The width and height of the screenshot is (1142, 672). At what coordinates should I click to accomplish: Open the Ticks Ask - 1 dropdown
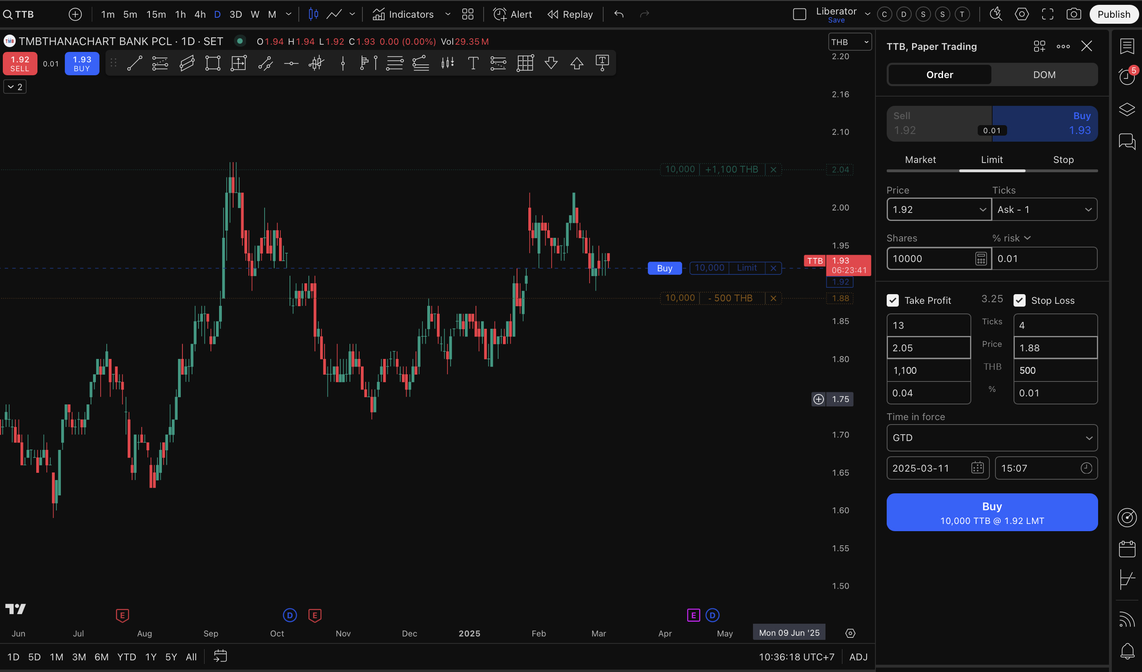[x=1045, y=210]
